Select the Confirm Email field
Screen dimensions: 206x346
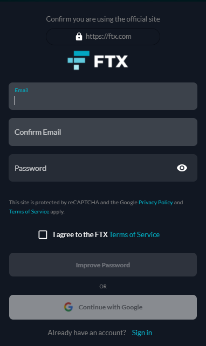[103, 132]
